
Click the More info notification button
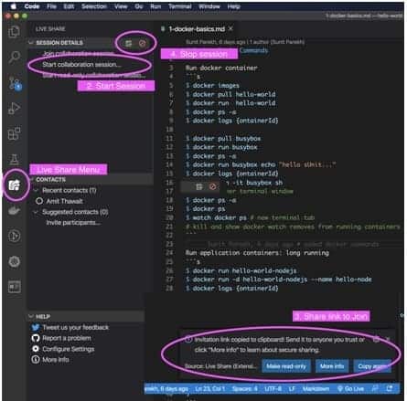(332, 366)
